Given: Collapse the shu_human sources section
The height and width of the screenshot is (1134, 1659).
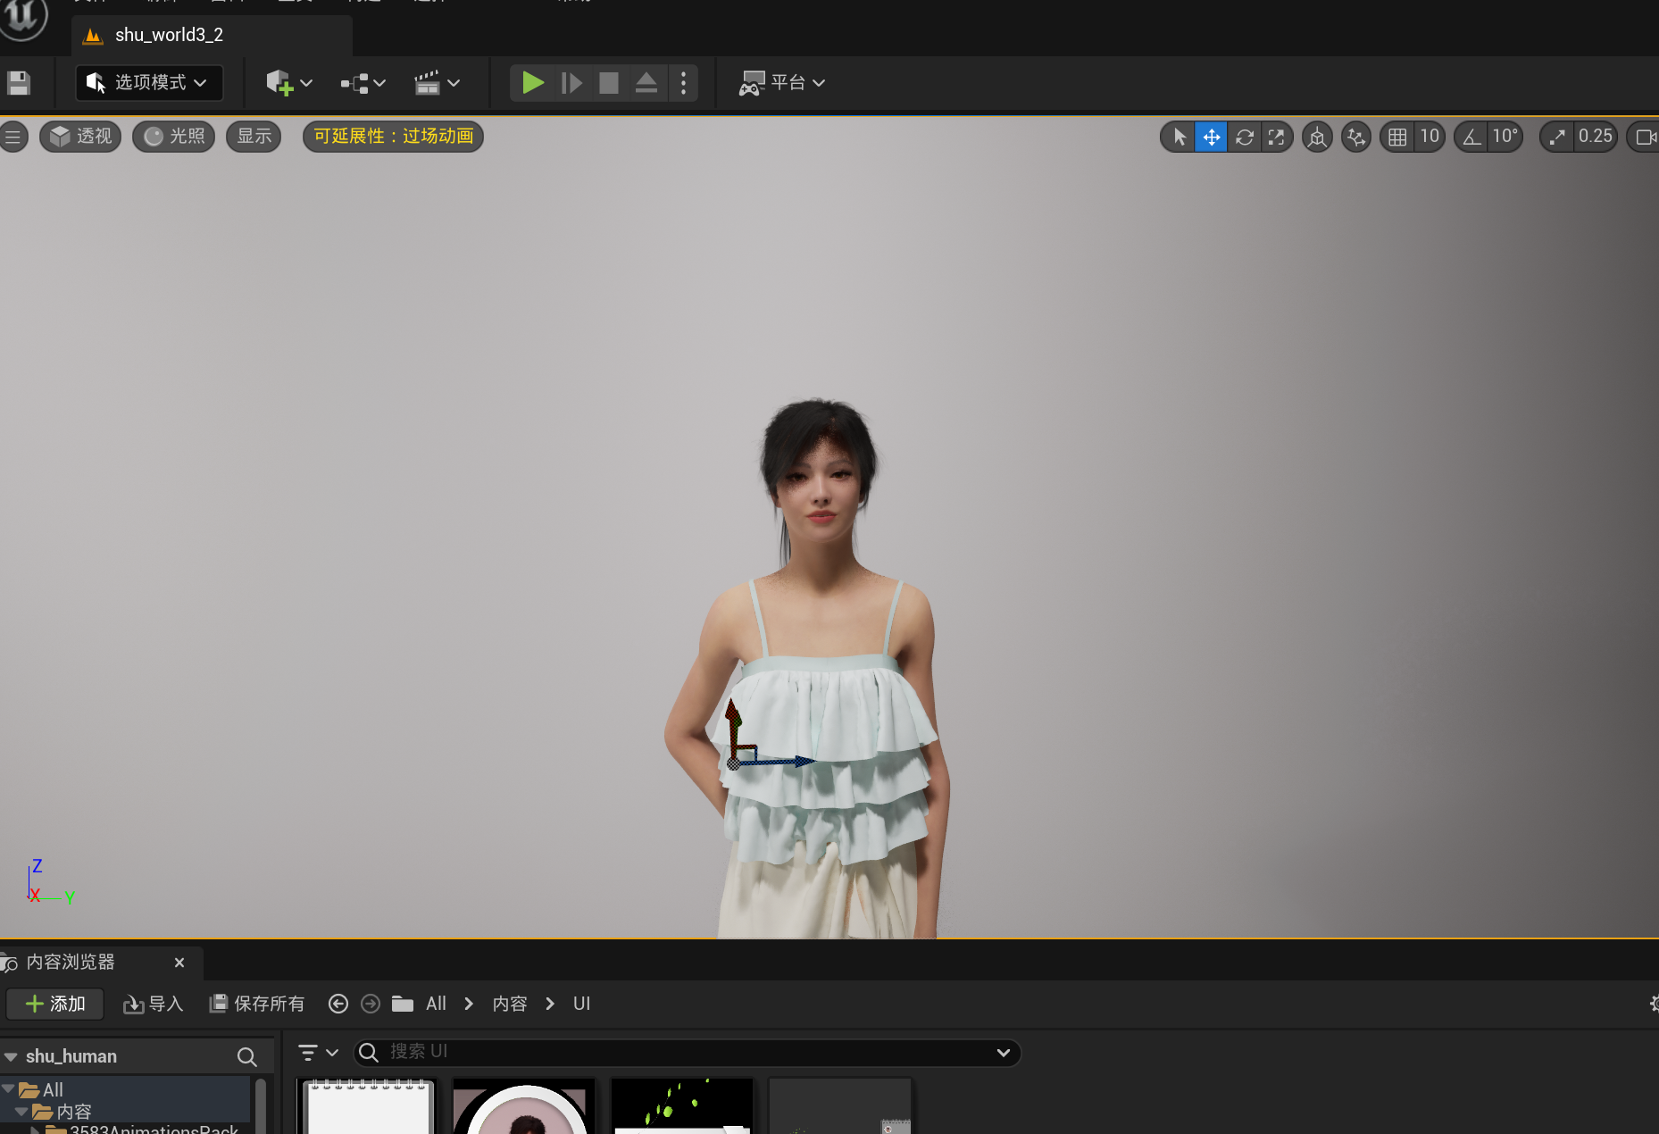Looking at the screenshot, I should pos(11,1056).
